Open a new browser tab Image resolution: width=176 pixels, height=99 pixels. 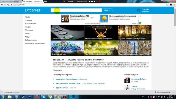(x=45, y=1)
